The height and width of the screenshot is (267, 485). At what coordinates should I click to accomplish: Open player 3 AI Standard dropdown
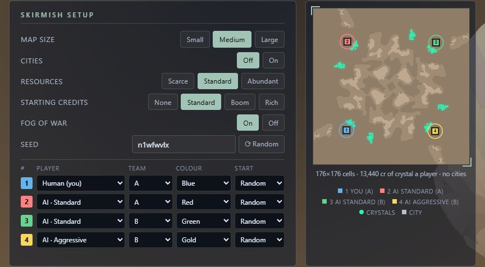point(81,221)
